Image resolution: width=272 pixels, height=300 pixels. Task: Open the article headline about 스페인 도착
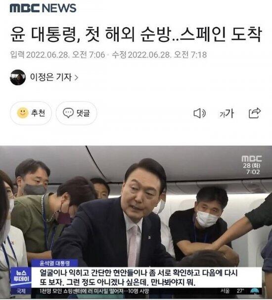click(136, 35)
